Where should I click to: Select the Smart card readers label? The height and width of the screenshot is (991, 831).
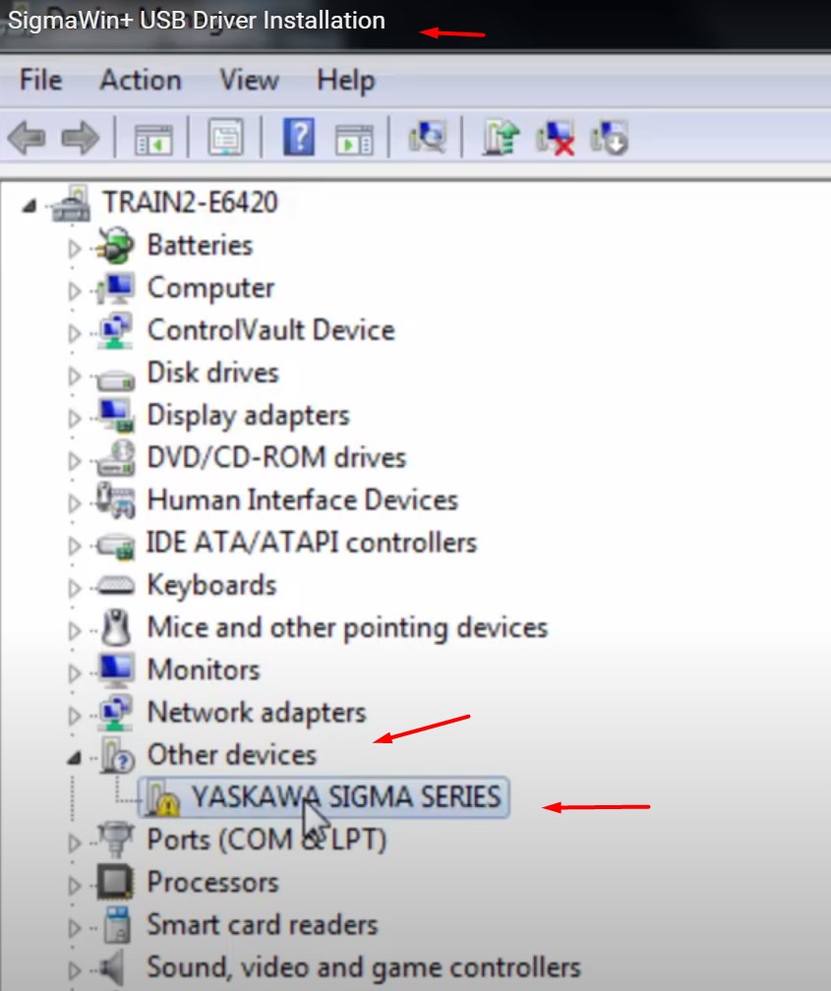point(263,925)
